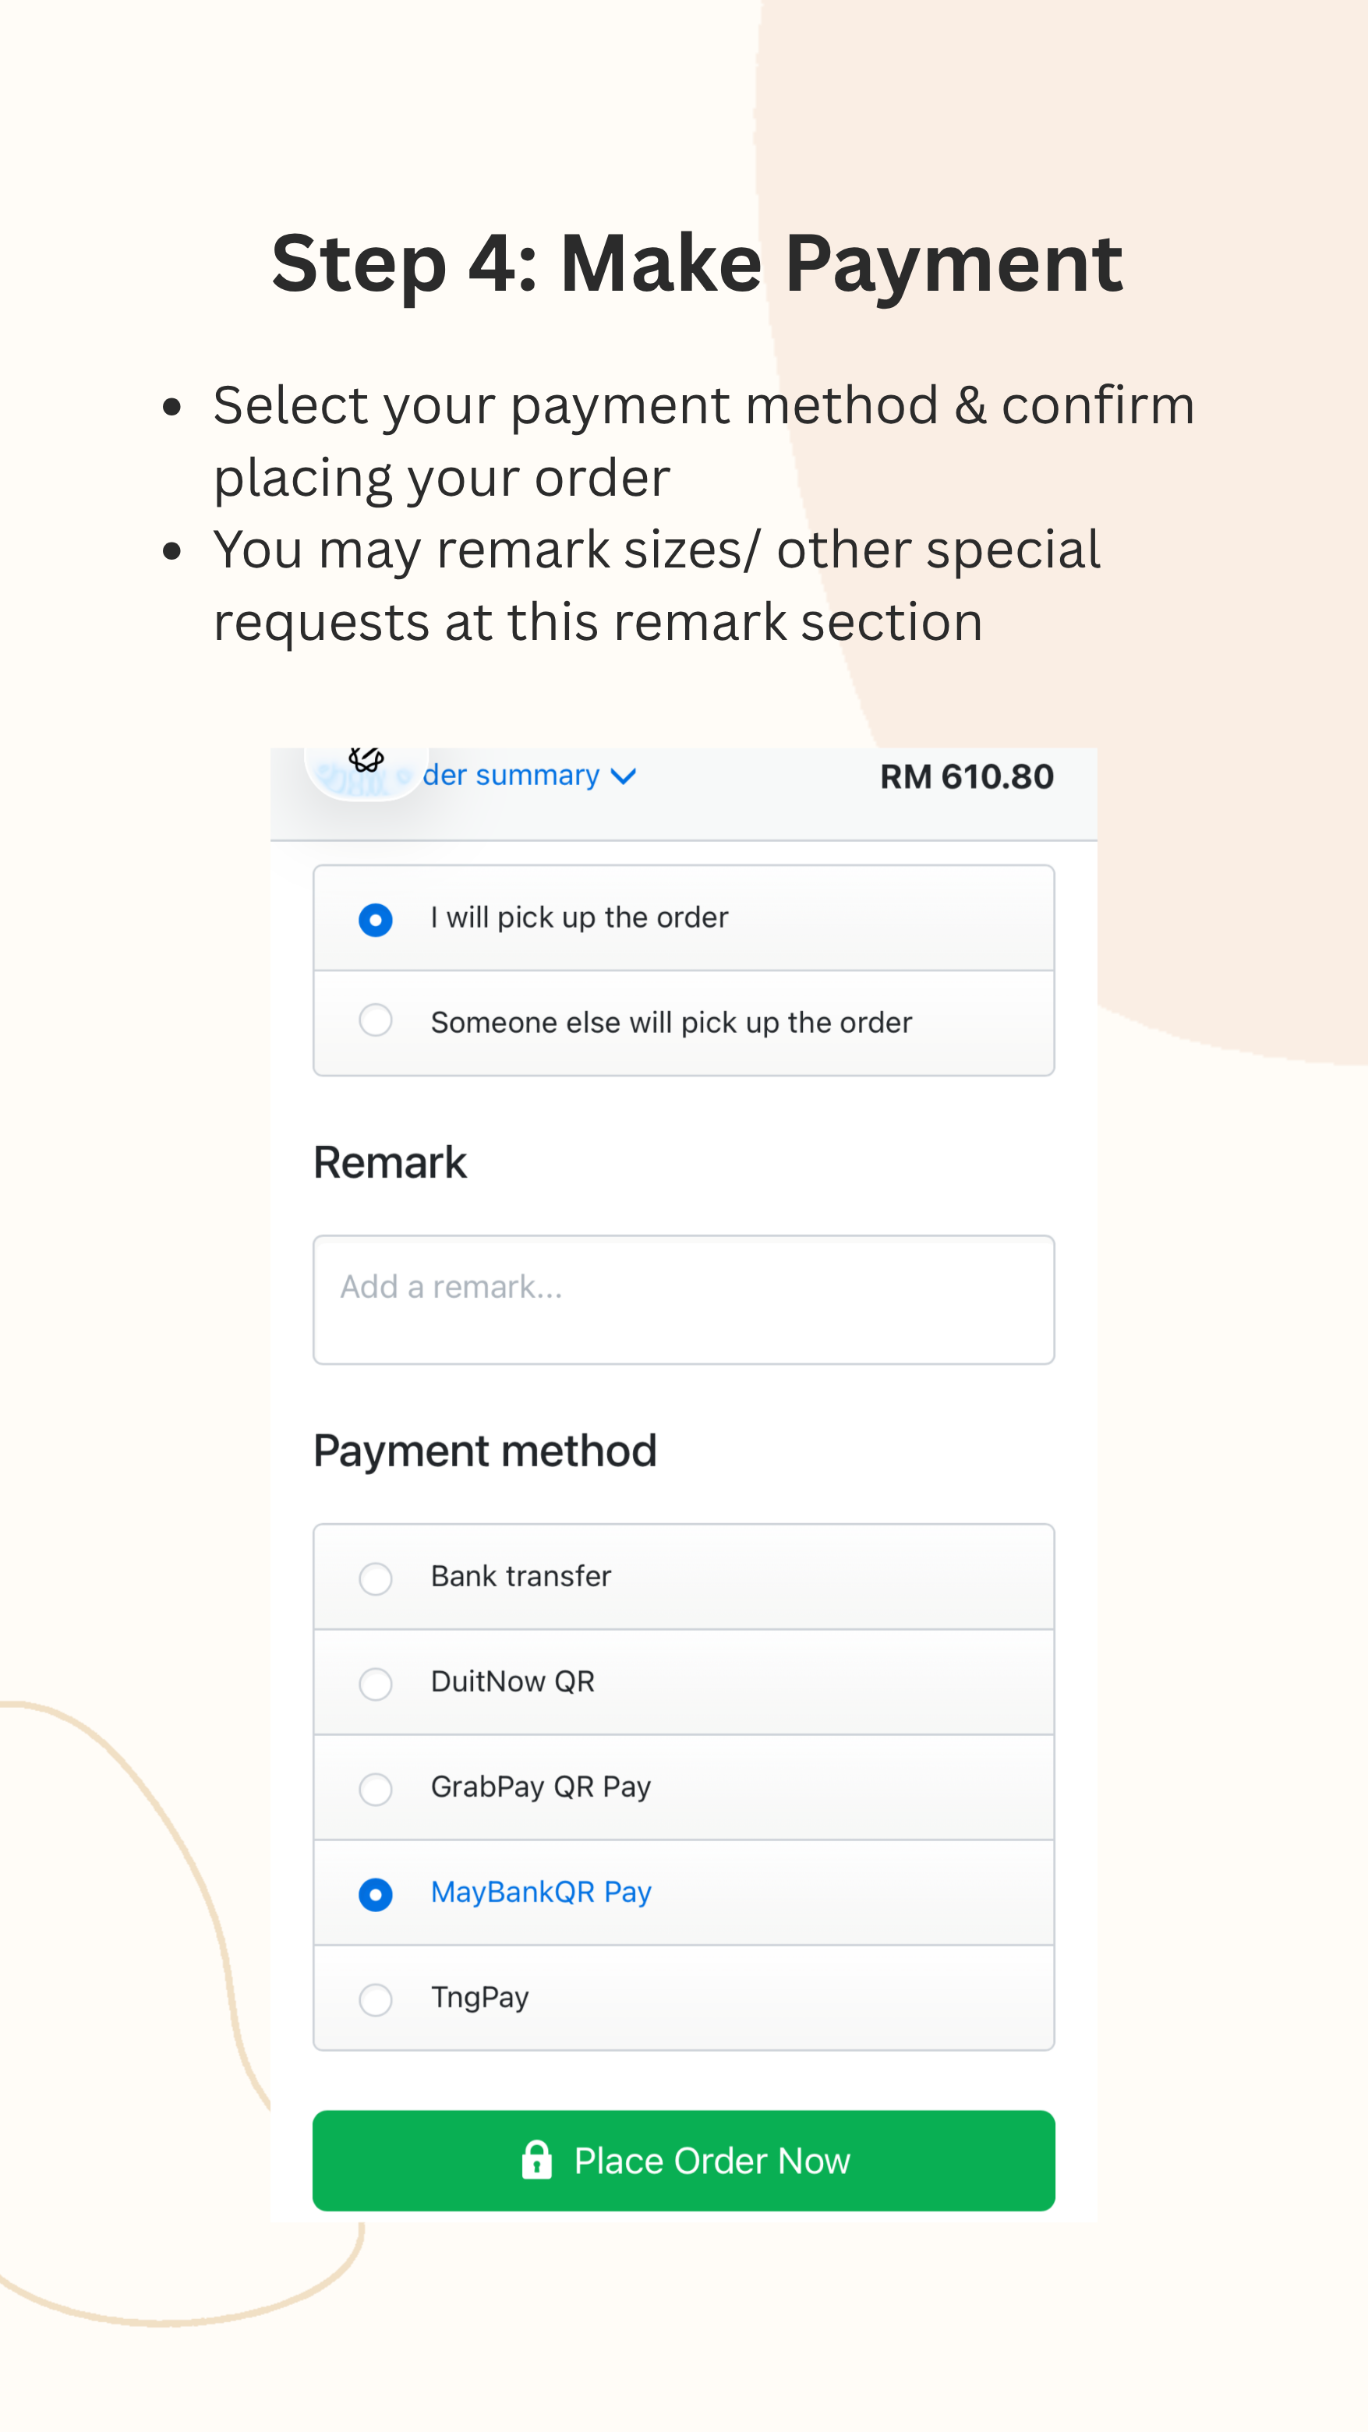Expand the order summary chevron arrow
This screenshot has height=2432, width=1368.
coord(623,776)
